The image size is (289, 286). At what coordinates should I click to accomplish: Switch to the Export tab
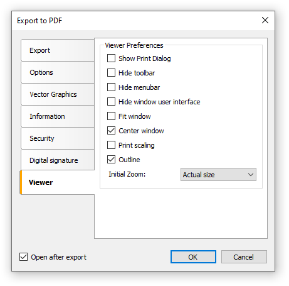pos(58,50)
